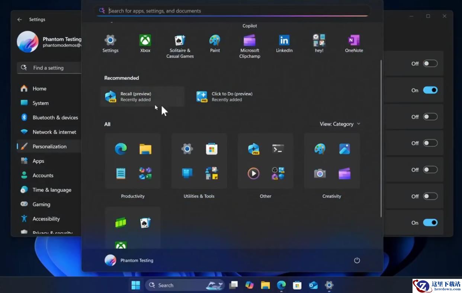The image size is (462, 293).
Task: Open Bluetooth & devices settings
Action: point(49,117)
